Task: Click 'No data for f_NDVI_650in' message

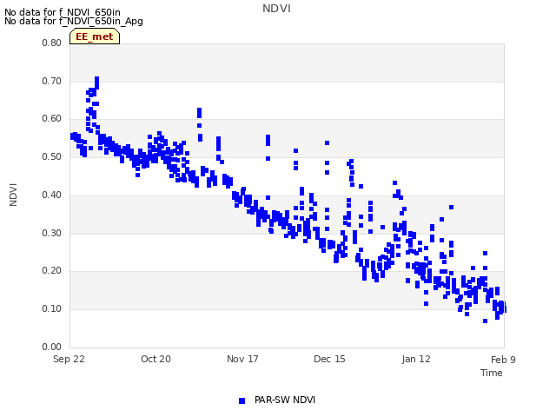Action: [63, 12]
